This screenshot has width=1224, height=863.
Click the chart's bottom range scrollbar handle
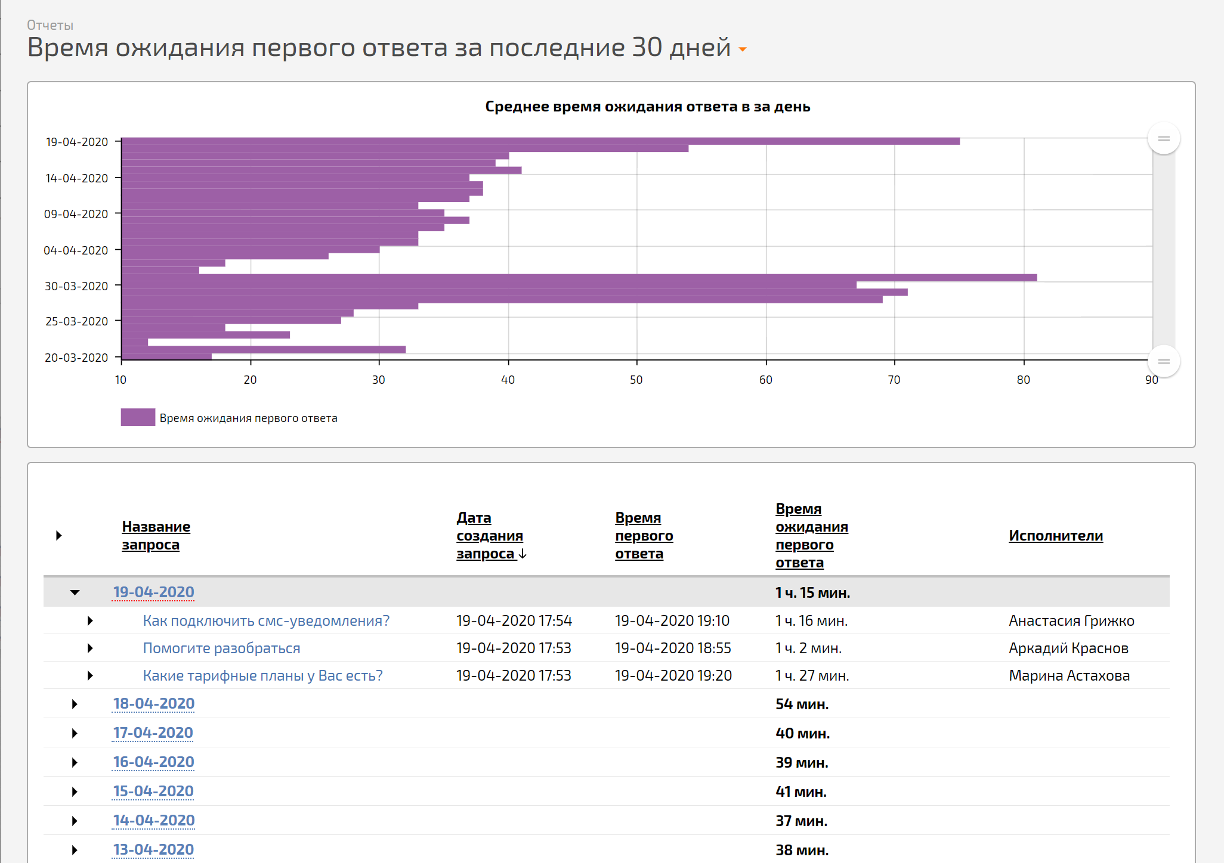pyautogui.click(x=1163, y=361)
